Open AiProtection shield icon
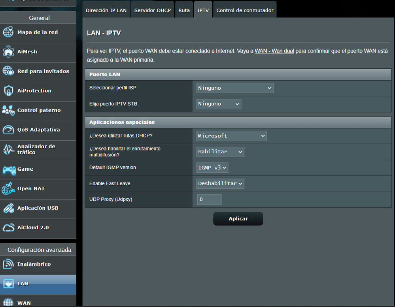Viewport: 395px width, 307px height. tap(8, 91)
